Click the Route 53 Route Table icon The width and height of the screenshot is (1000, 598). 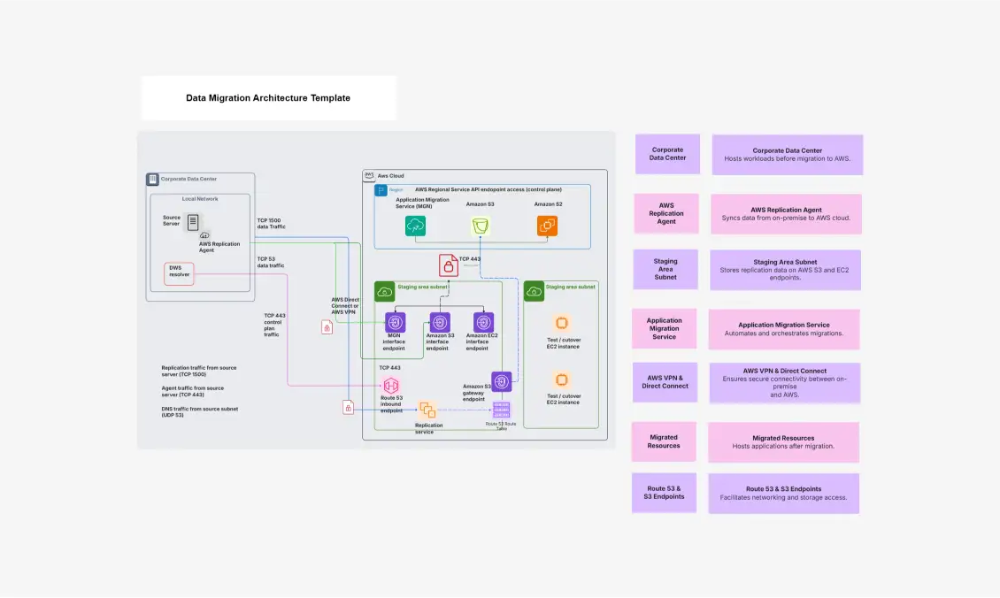pyautogui.click(x=501, y=410)
